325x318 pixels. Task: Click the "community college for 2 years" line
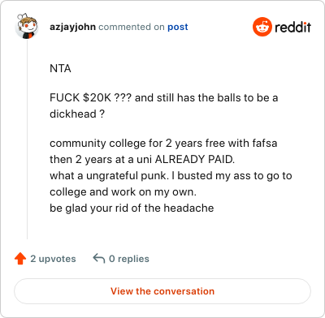[163, 143]
